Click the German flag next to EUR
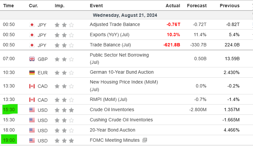253x146 pixels. click(x=32, y=73)
